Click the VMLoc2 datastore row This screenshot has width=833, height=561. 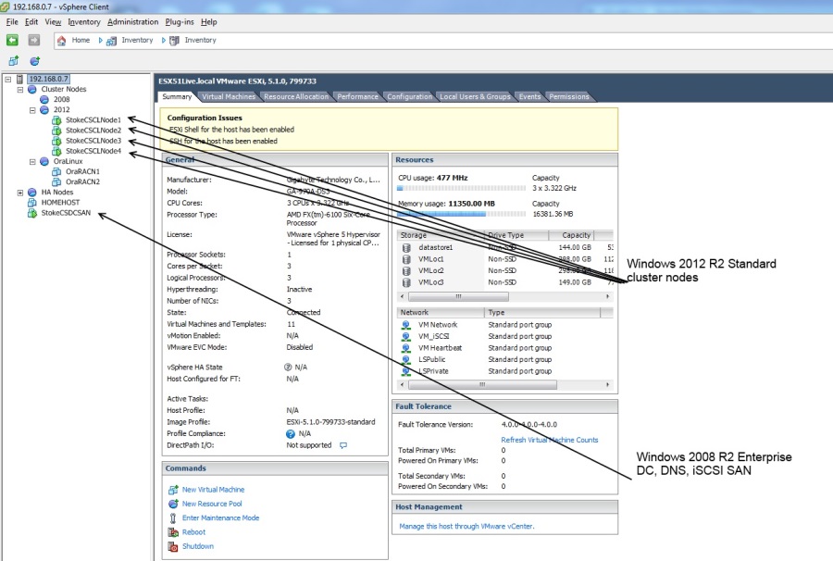click(504, 271)
